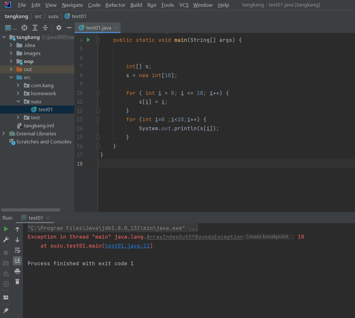
Task: Click the test01 breadcrumb in navigation bar
Action: coord(75,16)
